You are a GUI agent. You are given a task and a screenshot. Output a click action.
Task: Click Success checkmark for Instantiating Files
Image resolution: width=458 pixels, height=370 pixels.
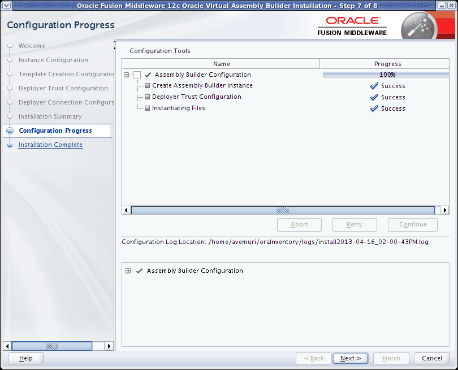(x=374, y=108)
